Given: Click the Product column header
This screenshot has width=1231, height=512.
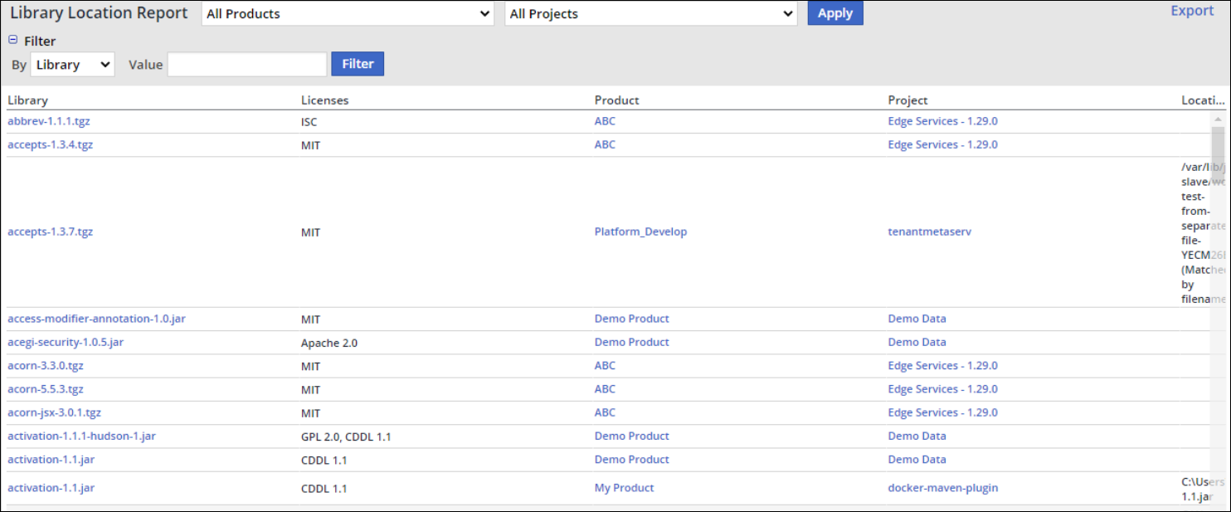Looking at the screenshot, I should pos(616,100).
